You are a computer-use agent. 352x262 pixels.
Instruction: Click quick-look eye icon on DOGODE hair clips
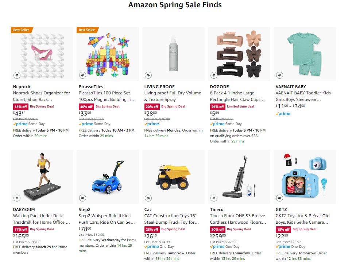click(x=214, y=75)
